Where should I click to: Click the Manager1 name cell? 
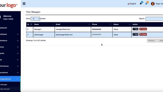point(44,29)
